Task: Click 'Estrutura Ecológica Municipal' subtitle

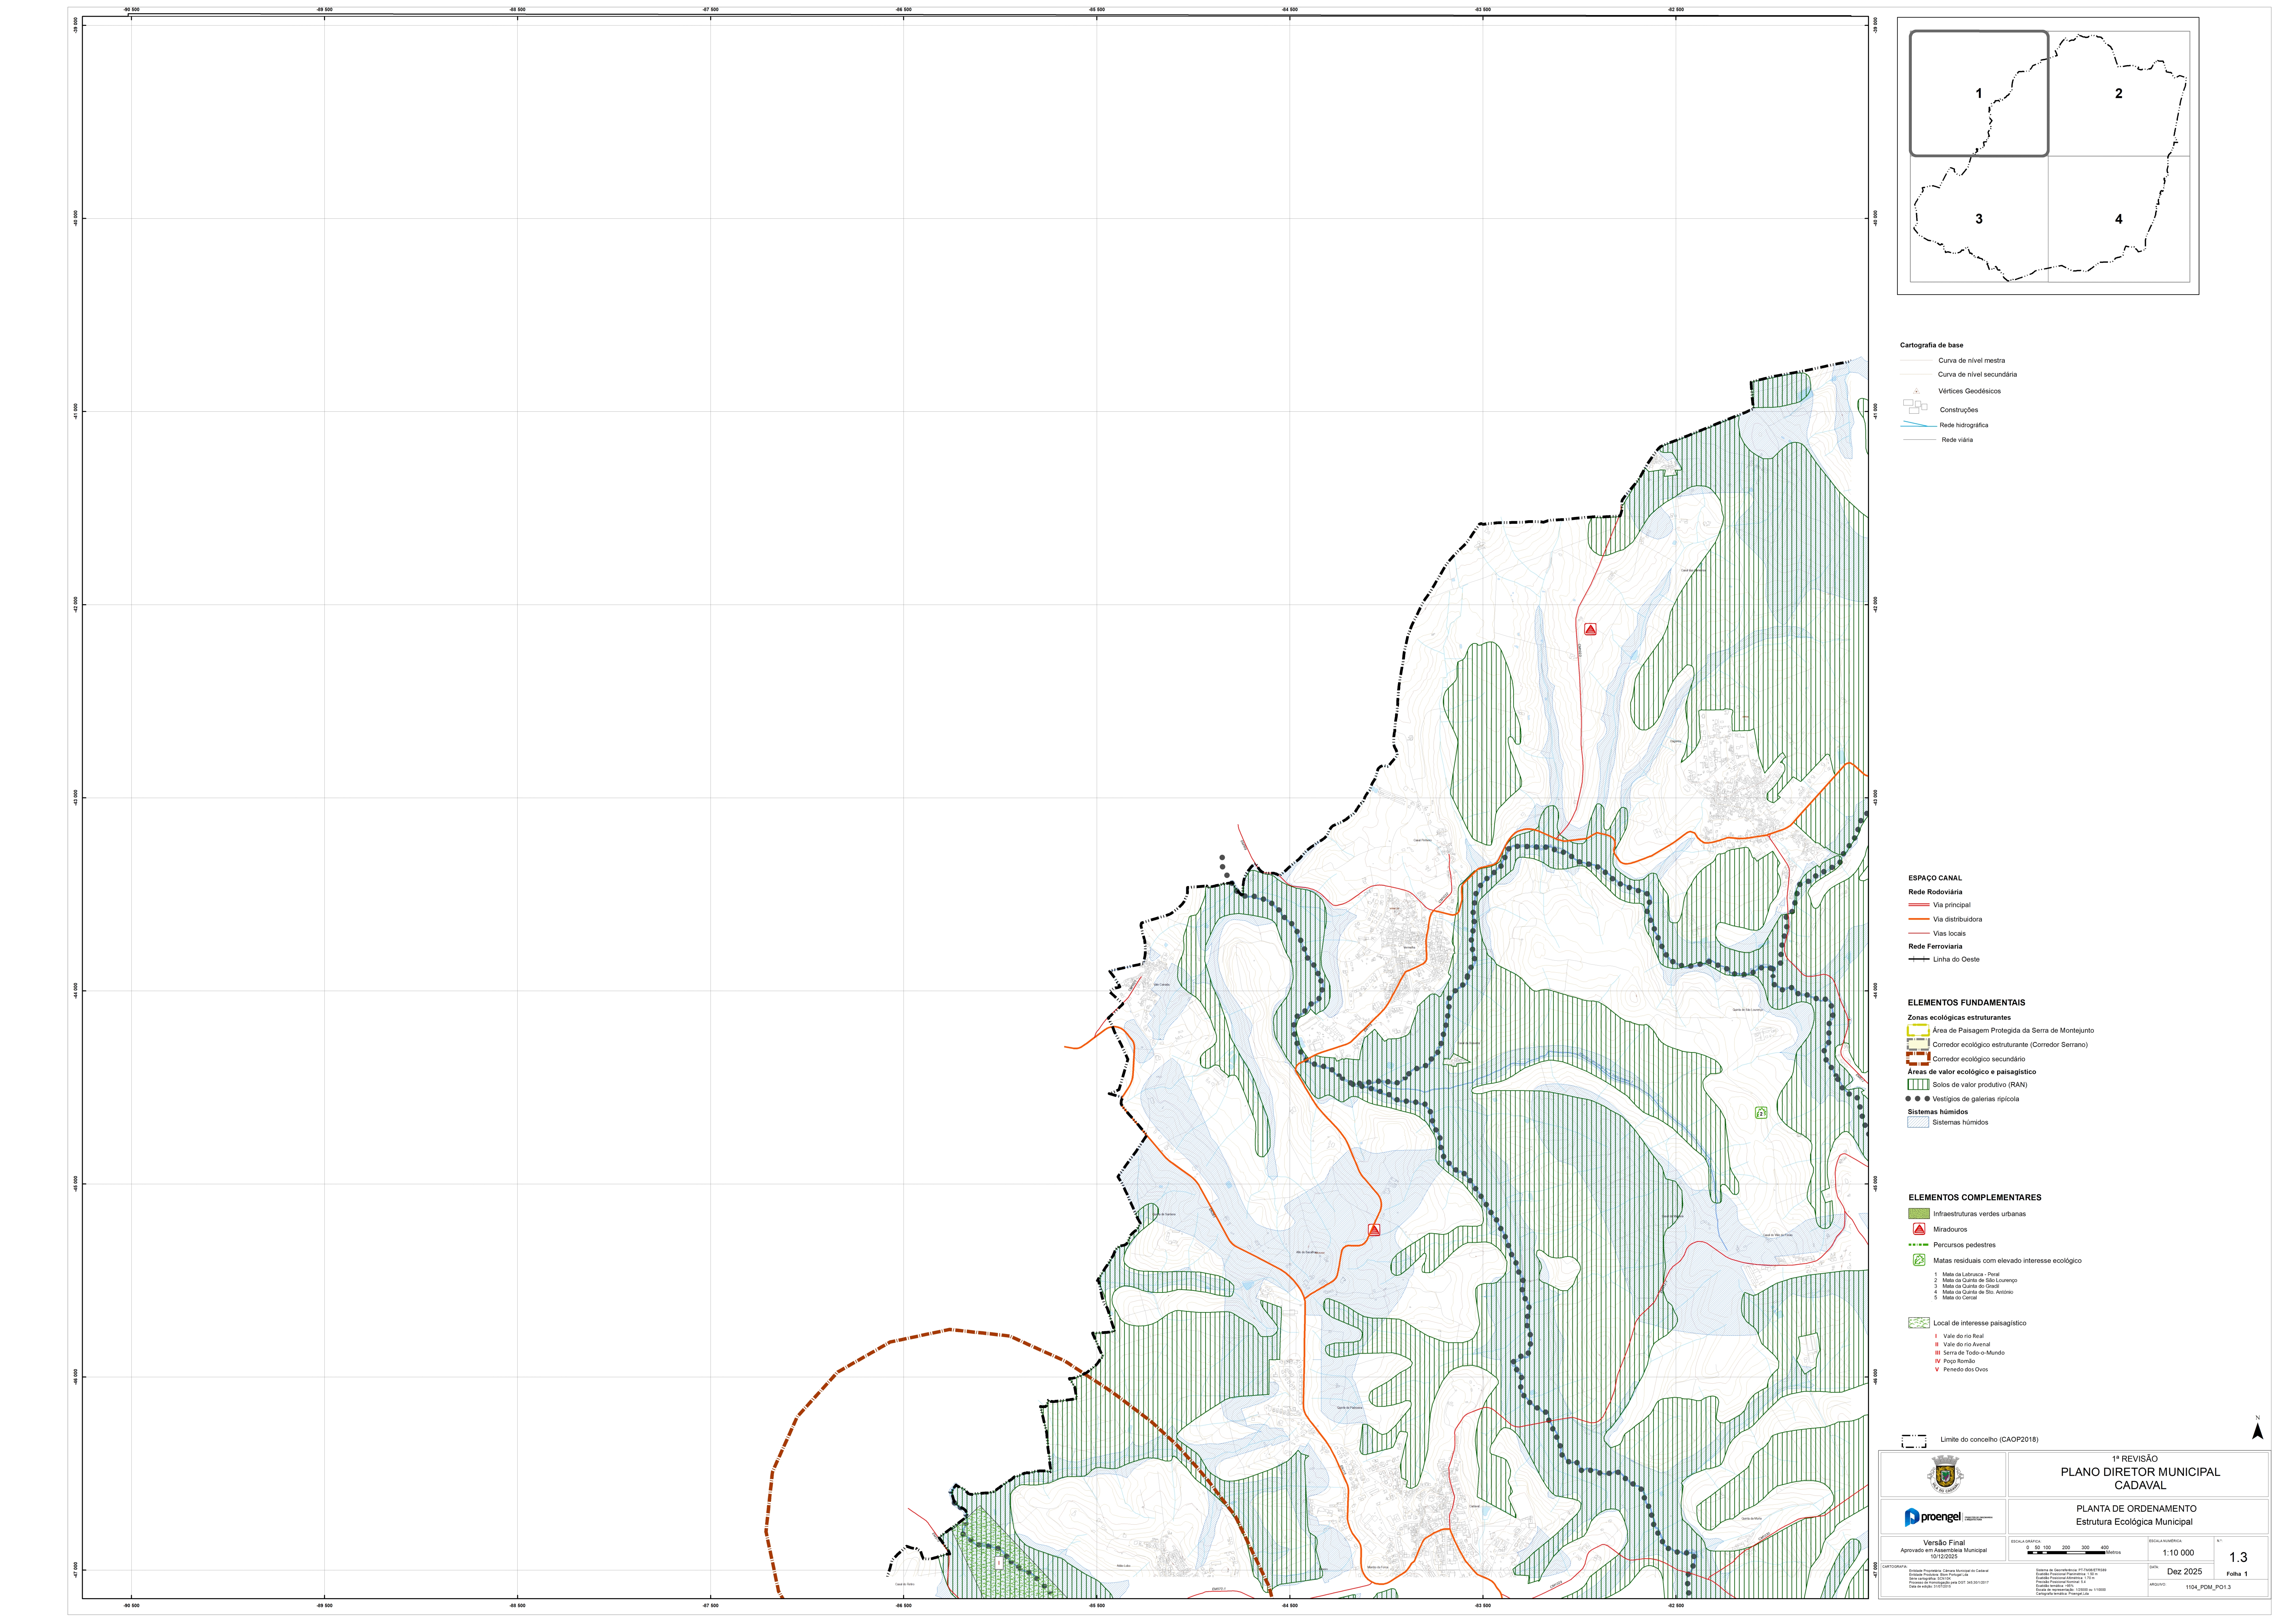Action: [x=2134, y=1522]
